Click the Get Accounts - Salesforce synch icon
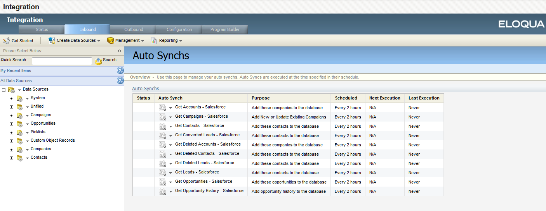546x211 pixels. 163,108
